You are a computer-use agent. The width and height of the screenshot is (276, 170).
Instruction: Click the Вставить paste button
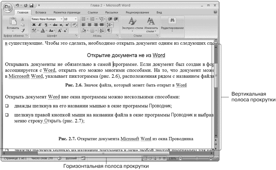point(13,24)
